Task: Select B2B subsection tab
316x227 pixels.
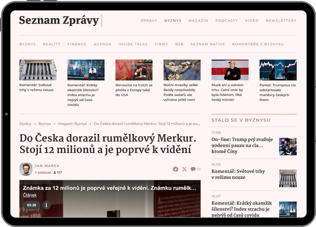Action: click(x=179, y=44)
